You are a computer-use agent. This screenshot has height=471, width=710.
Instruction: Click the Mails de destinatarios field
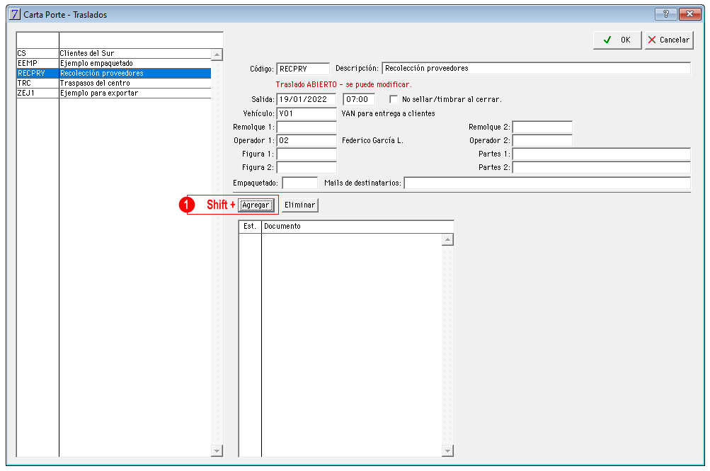547,183
